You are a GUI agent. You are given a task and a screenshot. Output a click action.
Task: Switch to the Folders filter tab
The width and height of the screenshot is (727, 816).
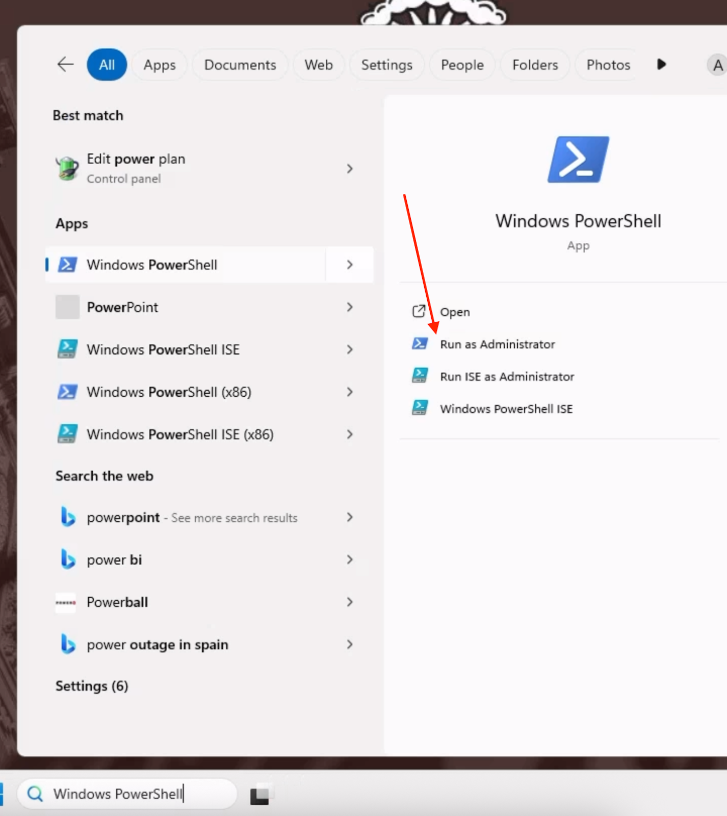(x=535, y=65)
